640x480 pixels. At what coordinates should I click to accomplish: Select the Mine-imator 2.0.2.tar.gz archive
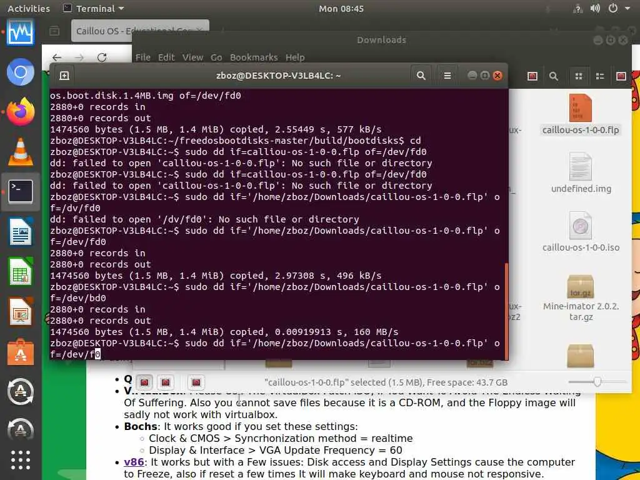pos(581,298)
